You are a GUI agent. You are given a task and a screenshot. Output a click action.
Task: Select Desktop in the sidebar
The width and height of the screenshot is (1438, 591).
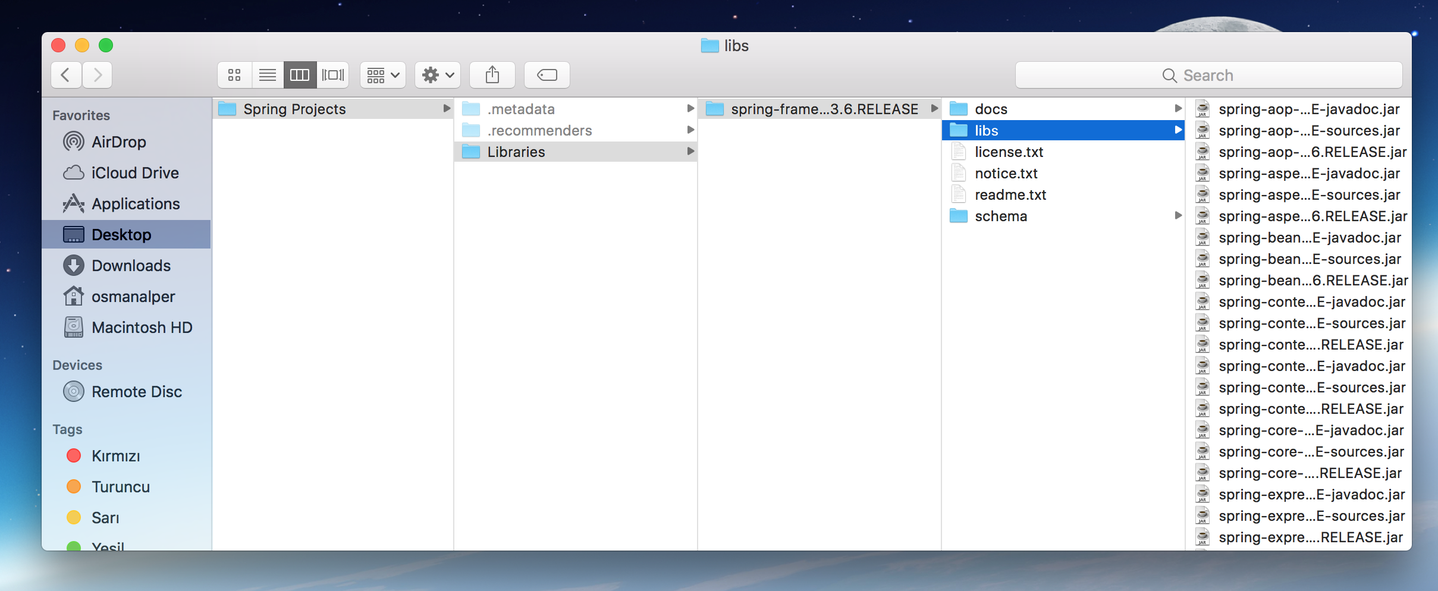tap(126, 234)
